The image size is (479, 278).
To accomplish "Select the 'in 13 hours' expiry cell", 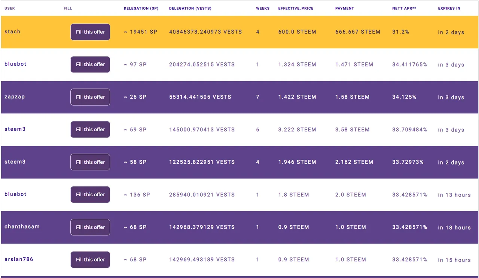I will (x=454, y=195).
